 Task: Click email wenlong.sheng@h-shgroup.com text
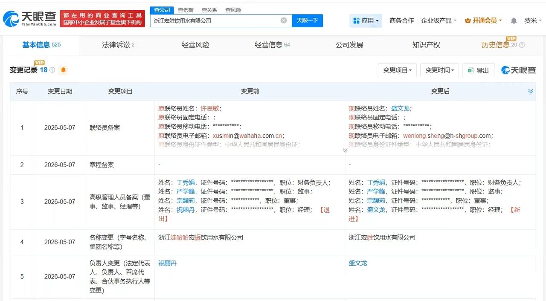click(x=447, y=136)
